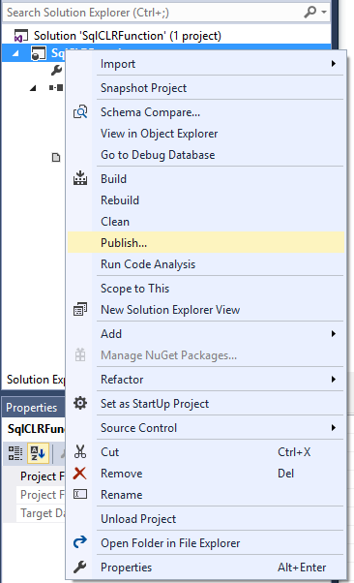Click the red X Remove icon
This screenshot has width=354, height=583.
(80, 474)
